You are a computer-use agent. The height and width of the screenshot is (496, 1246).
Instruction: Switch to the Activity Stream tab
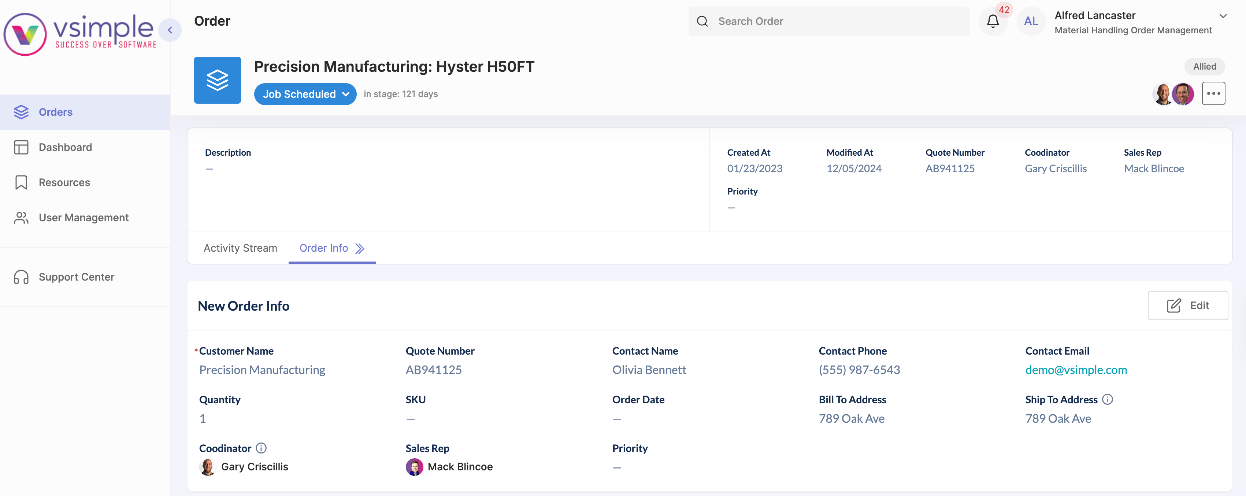point(240,248)
